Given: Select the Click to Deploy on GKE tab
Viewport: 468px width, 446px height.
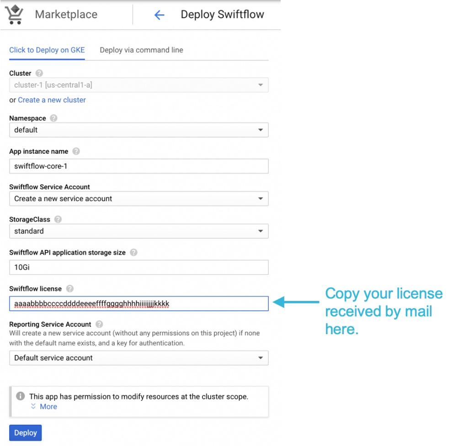Looking at the screenshot, I should tap(47, 50).
